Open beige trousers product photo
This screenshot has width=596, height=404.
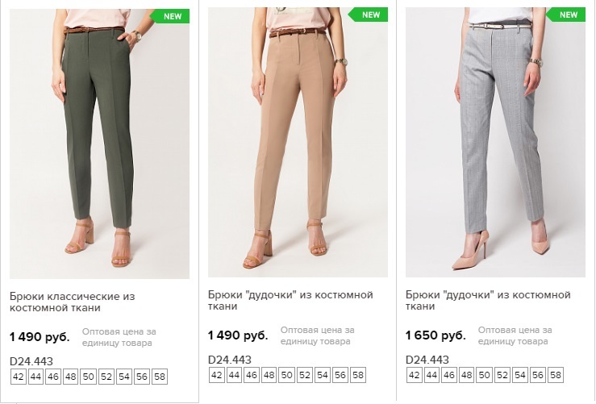(297, 144)
